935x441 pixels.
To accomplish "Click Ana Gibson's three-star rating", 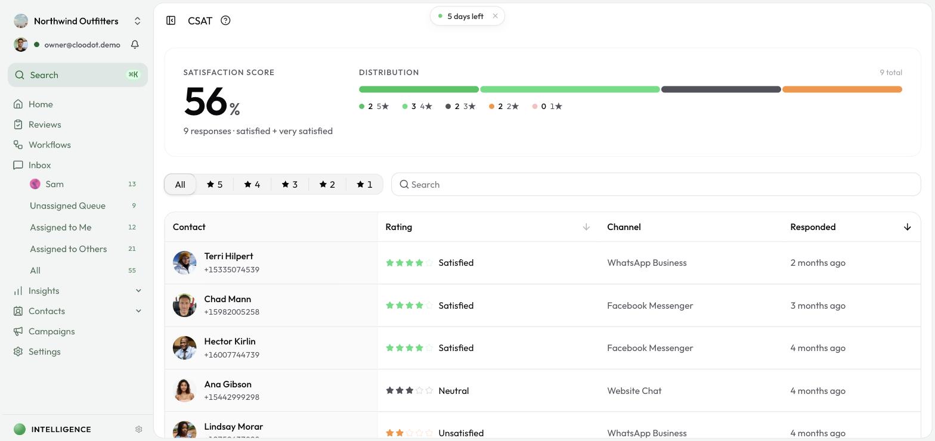I will pyautogui.click(x=409, y=391).
